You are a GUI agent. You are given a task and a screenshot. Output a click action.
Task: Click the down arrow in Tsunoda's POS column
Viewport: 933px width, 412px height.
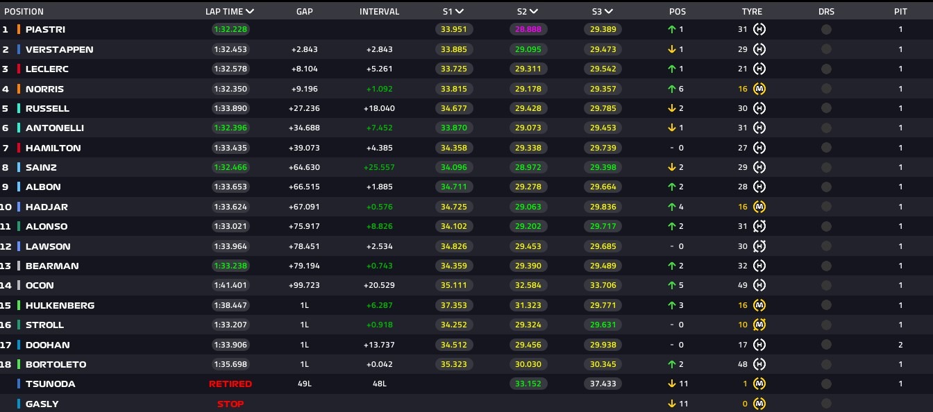[672, 384]
